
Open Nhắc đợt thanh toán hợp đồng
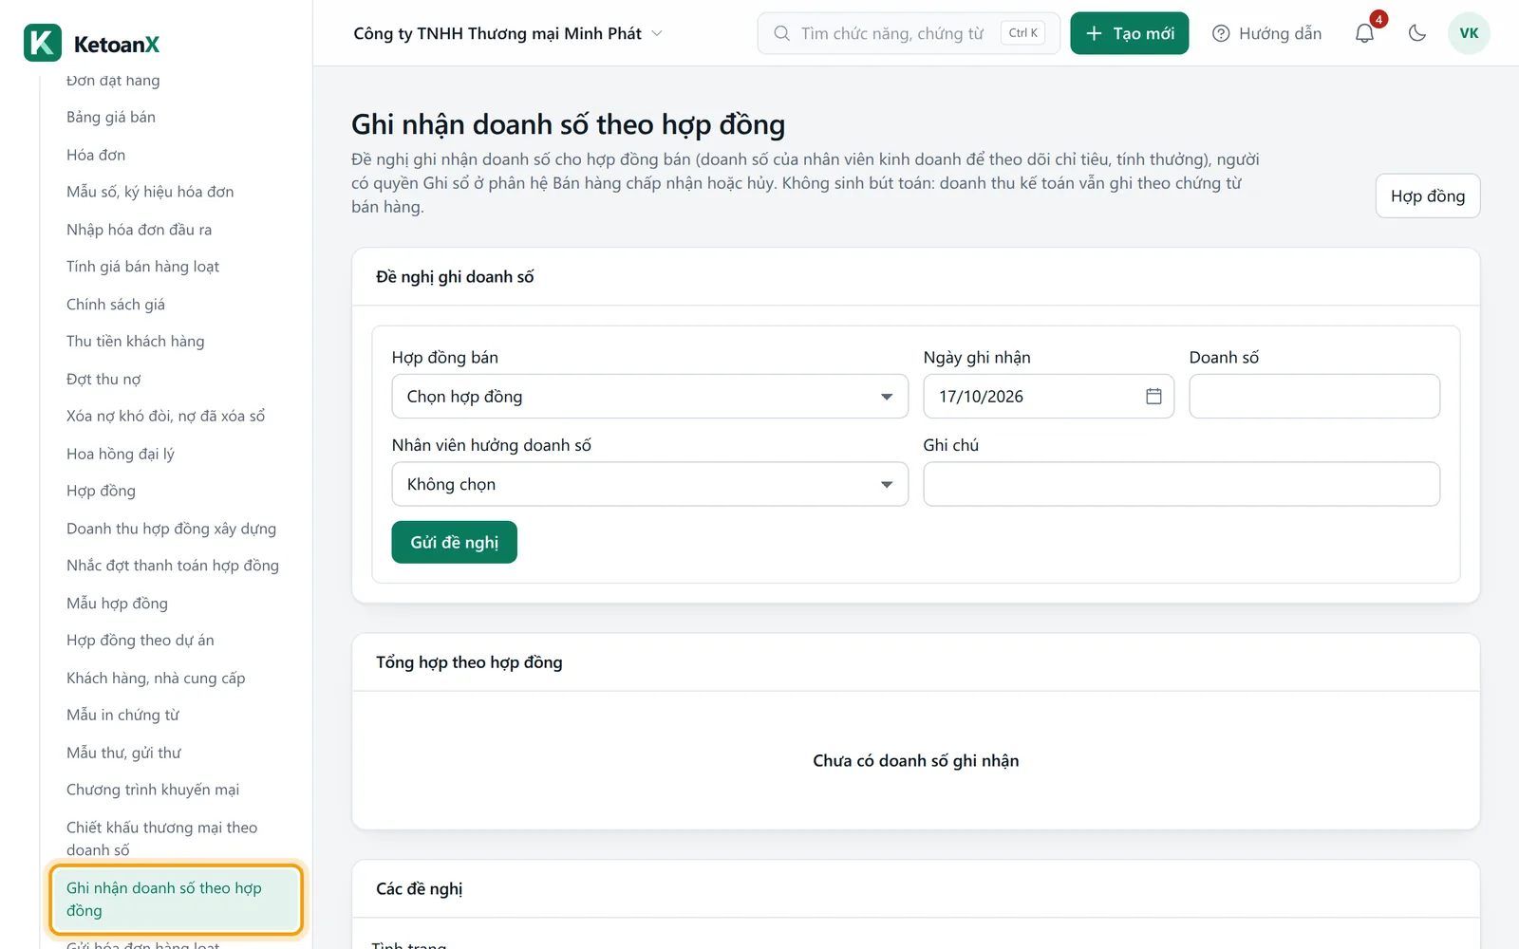click(173, 566)
